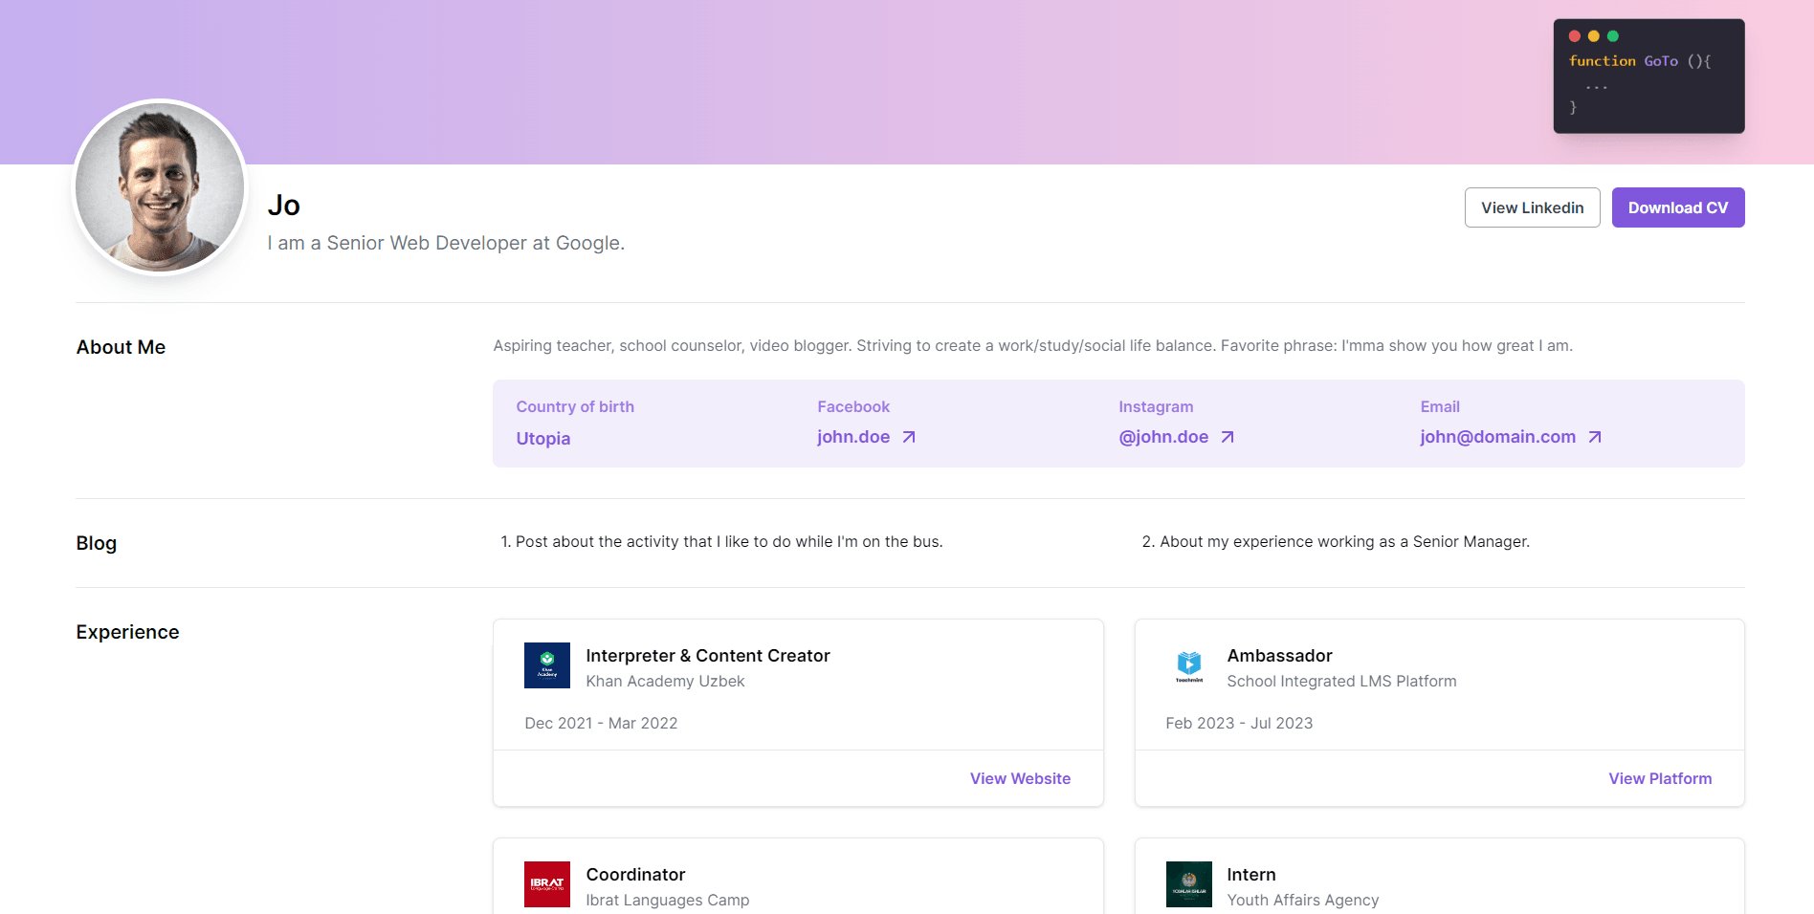Click the Interpreter & Content Creator title
The height and width of the screenshot is (914, 1814).
tap(708, 656)
